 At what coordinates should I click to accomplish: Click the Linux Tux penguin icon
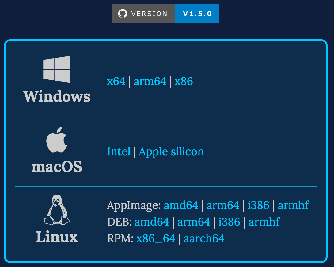(57, 210)
